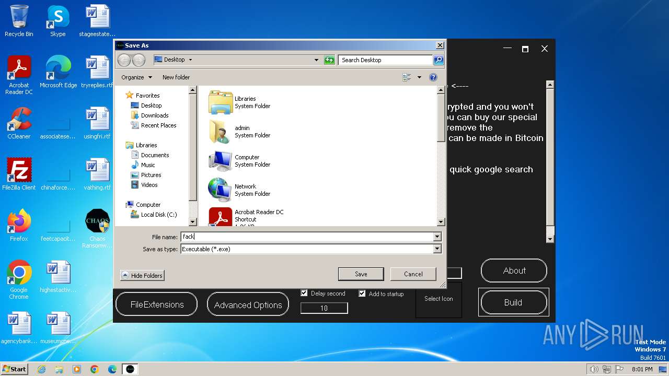The image size is (669, 376).
Task: Select the CCleaner desktop icon
Action: pyautogui.click(x=19, y=123)
